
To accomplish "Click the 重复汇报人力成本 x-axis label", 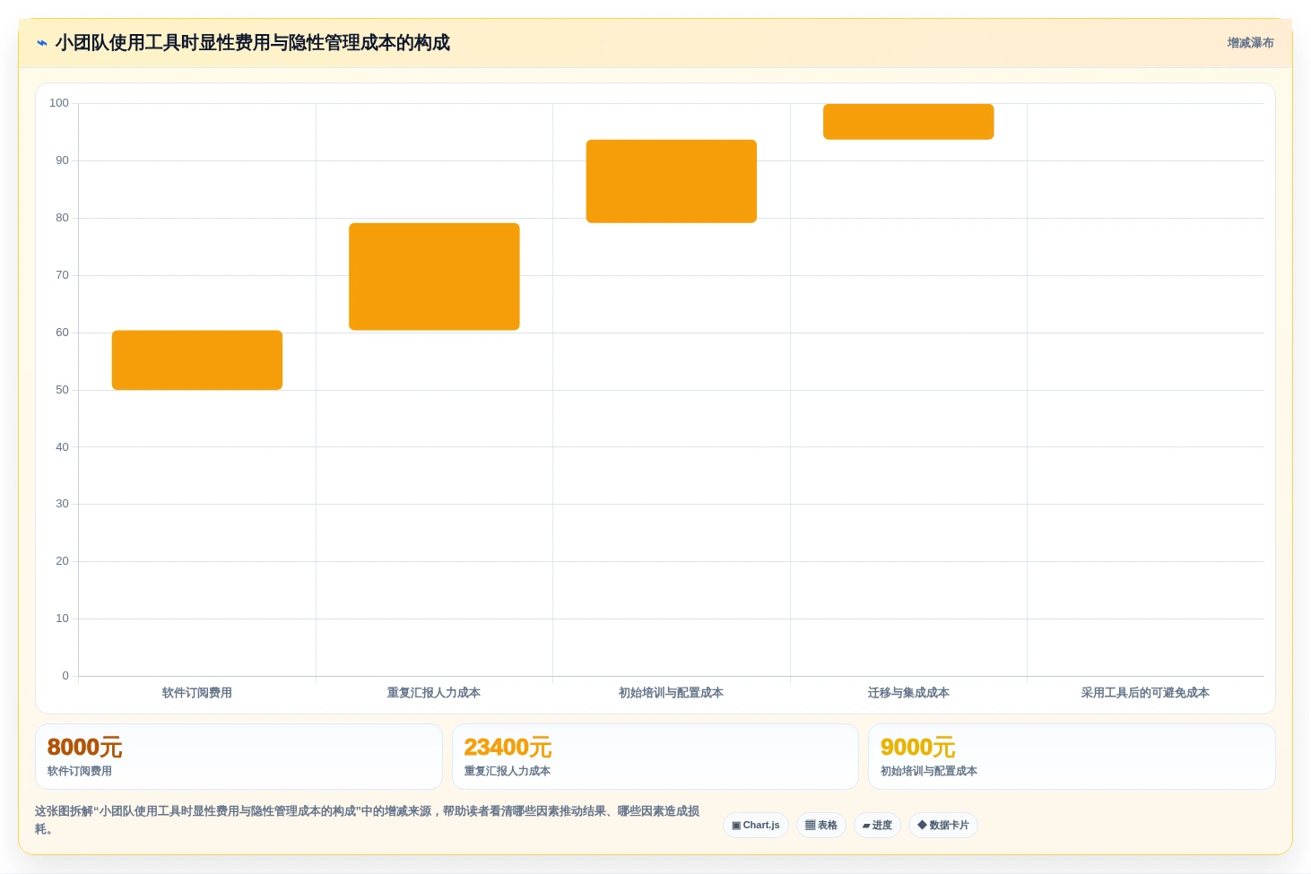I will coord(434,693).
